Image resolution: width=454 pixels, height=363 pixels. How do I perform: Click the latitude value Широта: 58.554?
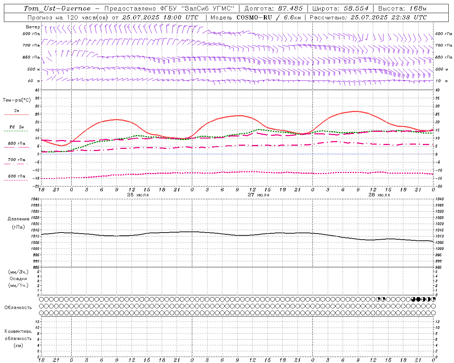(x=341, y=9)
